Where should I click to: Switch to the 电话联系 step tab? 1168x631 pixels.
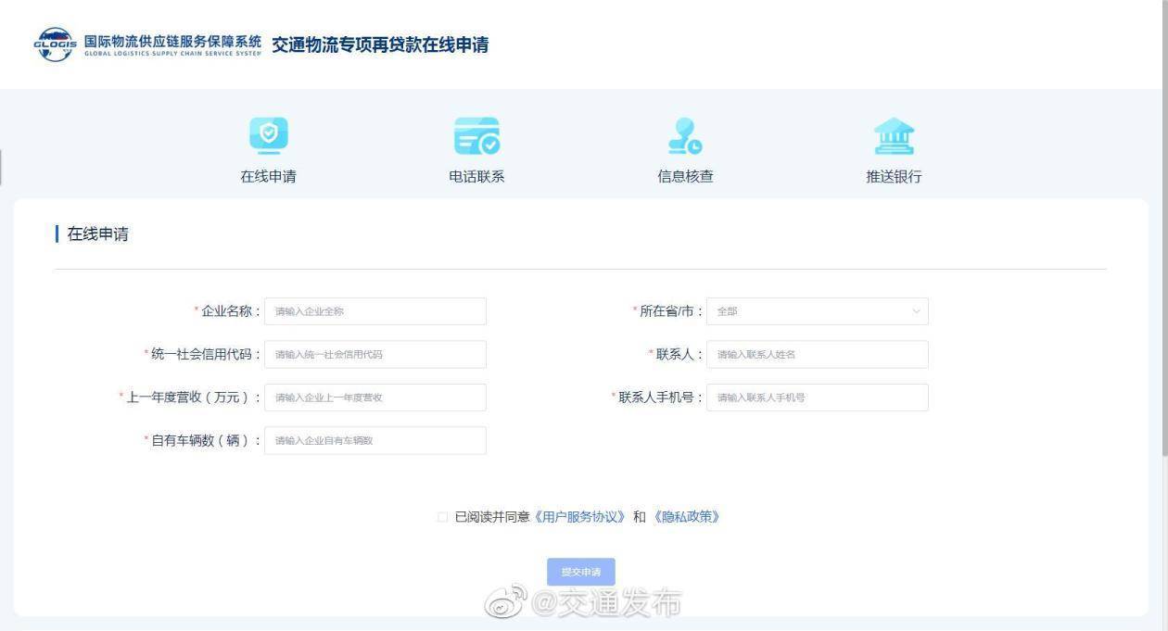476,177
